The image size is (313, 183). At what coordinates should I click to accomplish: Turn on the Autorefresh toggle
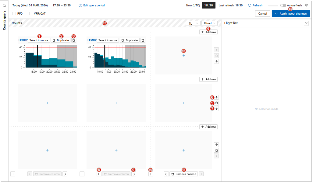pos(283,5)
